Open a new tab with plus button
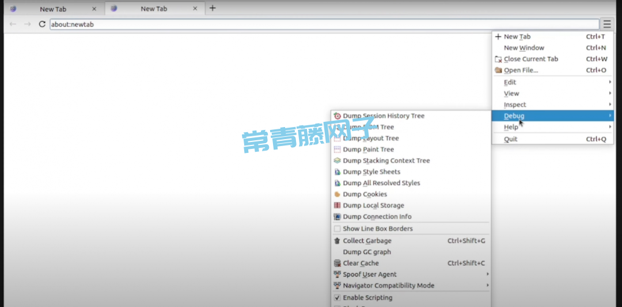Screen dimensions: 622x307 click(213, 8)
